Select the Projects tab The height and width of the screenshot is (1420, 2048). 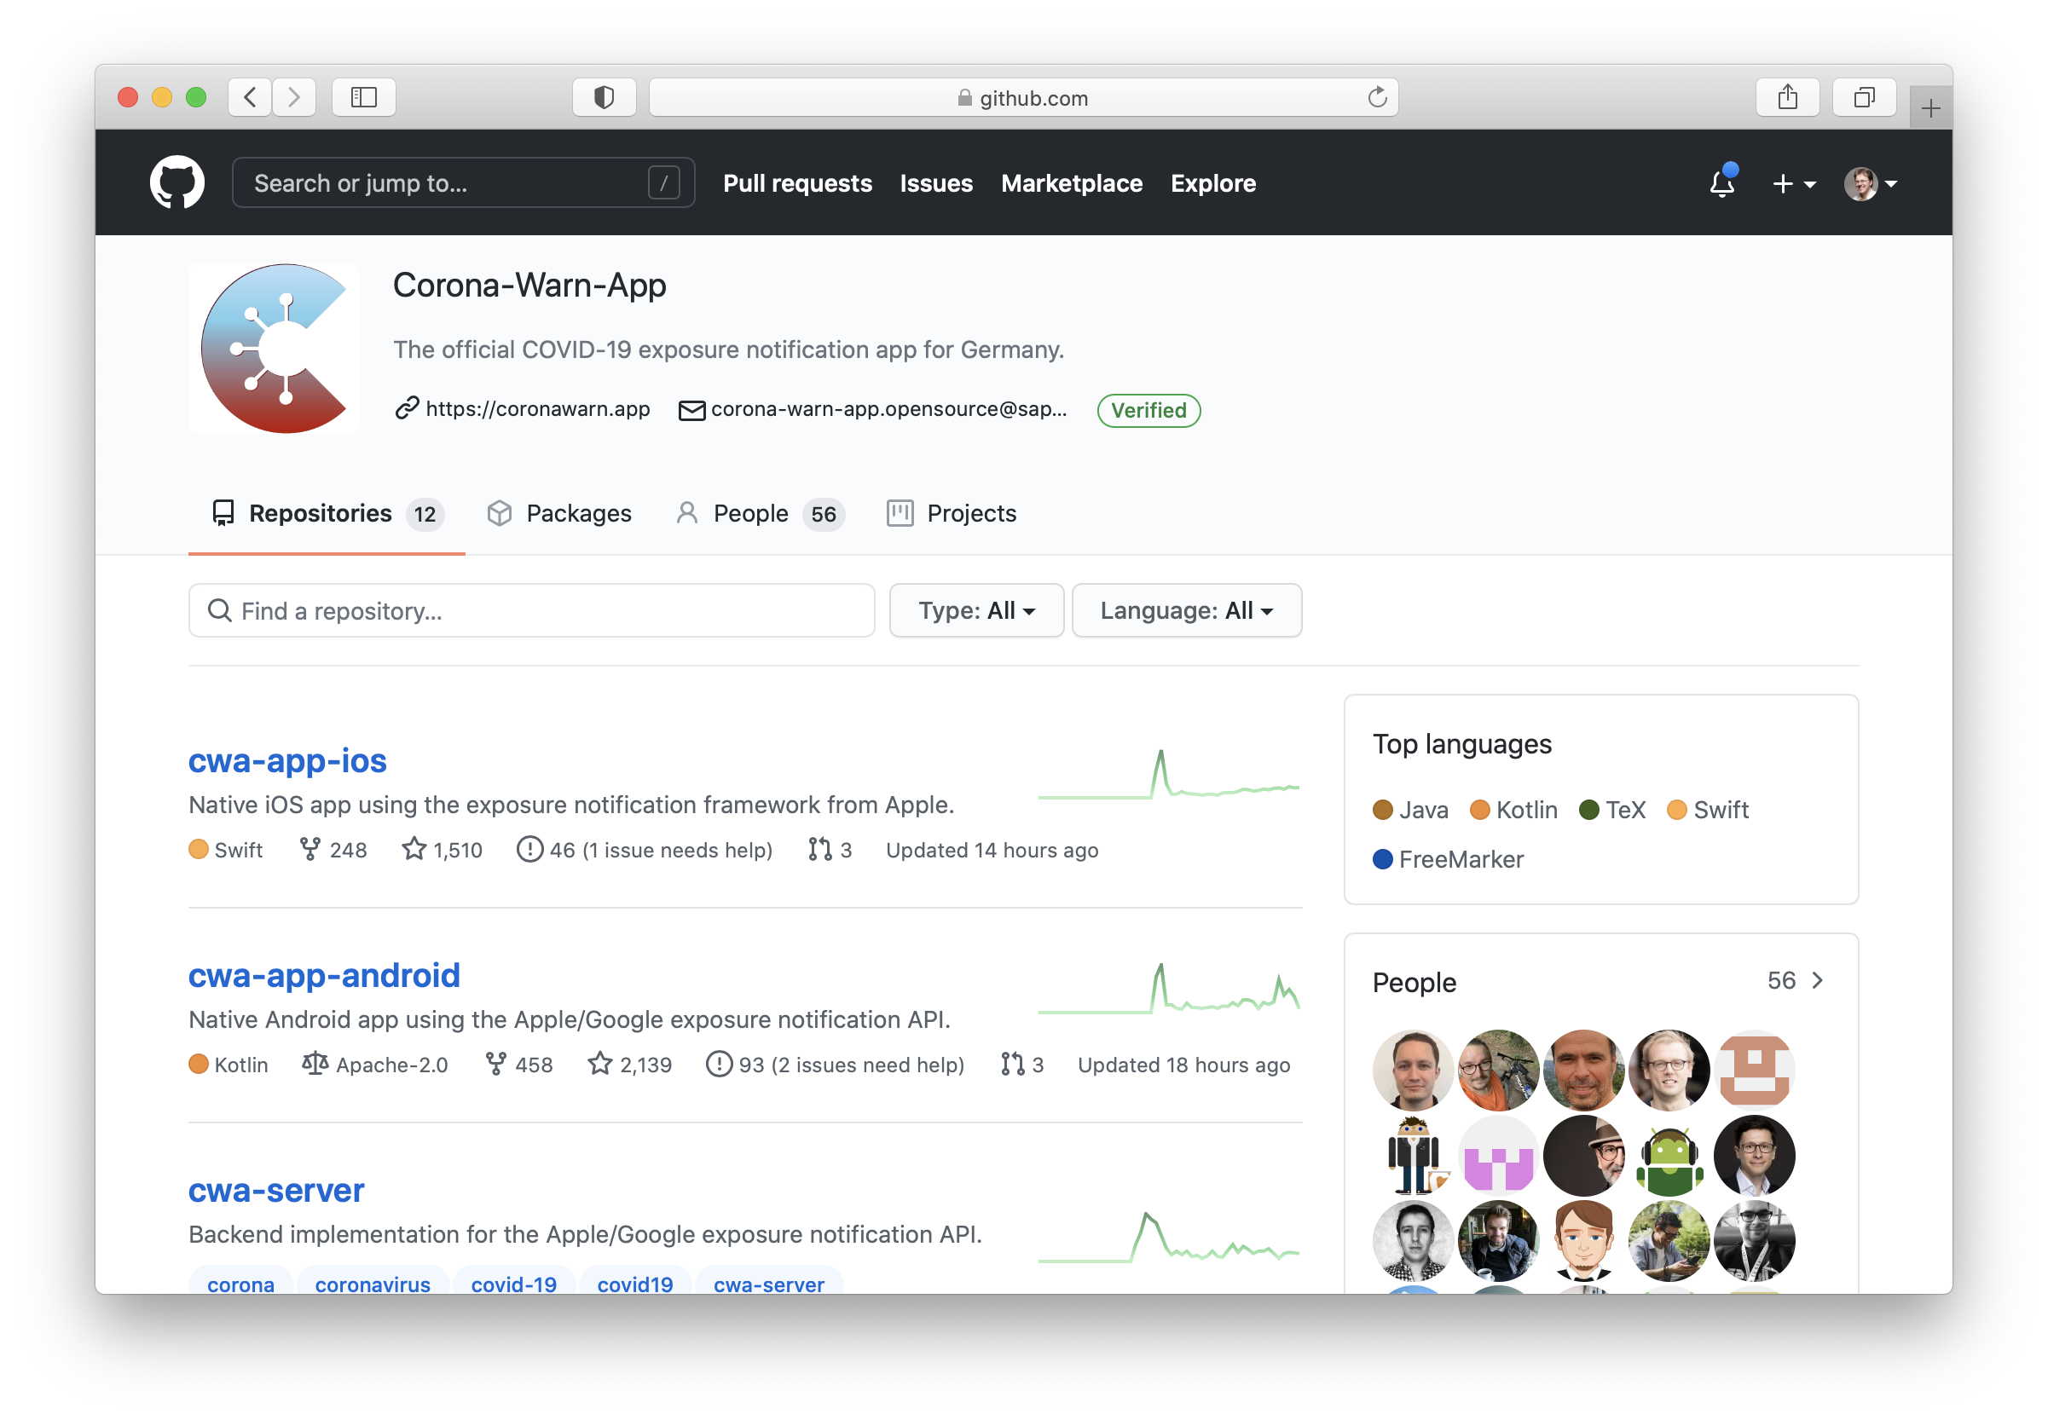tap(952, 513)
